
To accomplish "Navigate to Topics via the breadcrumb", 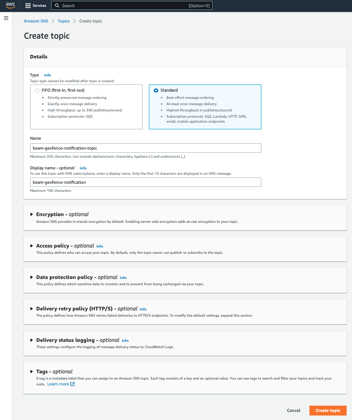I will point(63,21).
